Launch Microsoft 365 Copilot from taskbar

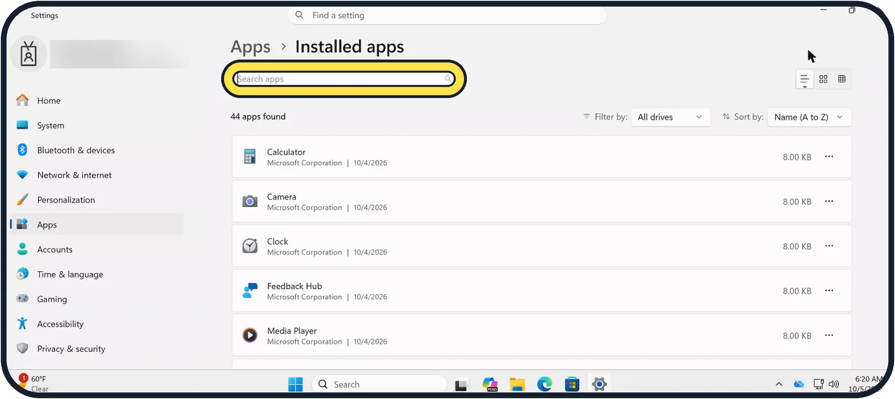point(490,385)
